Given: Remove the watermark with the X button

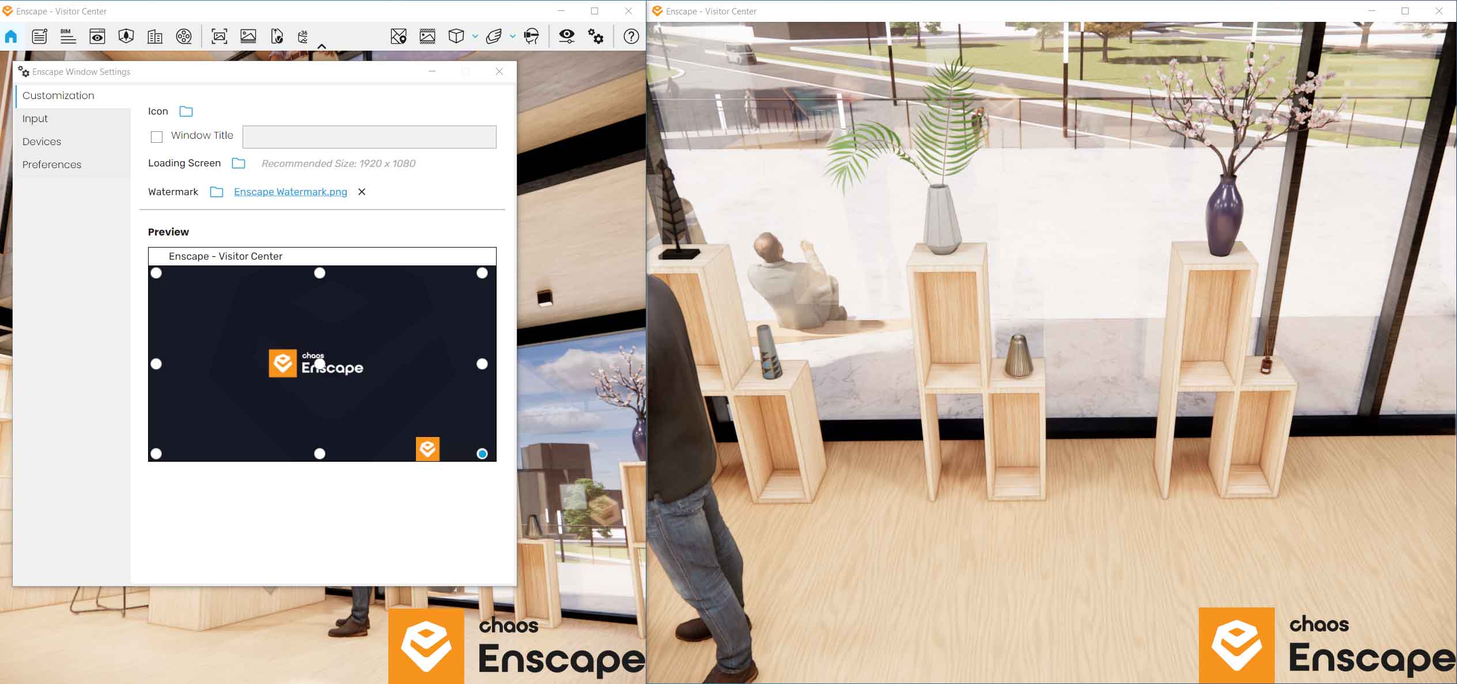Looking at the screenshot, I should [x=361, y=192].
